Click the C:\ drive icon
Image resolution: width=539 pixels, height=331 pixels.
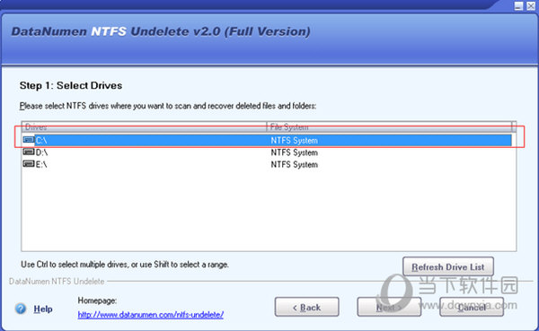pyautogui.click(x=29, y=140)
